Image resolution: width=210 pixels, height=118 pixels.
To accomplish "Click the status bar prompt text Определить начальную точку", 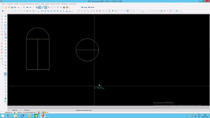I will pos(84,110).
